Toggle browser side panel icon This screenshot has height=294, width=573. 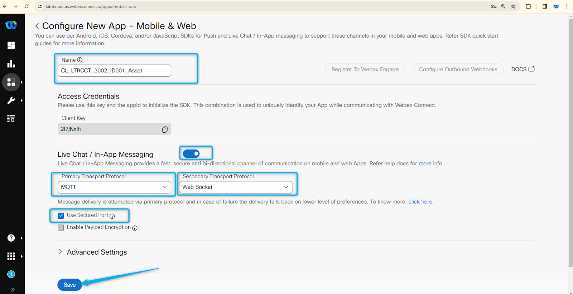545,6
